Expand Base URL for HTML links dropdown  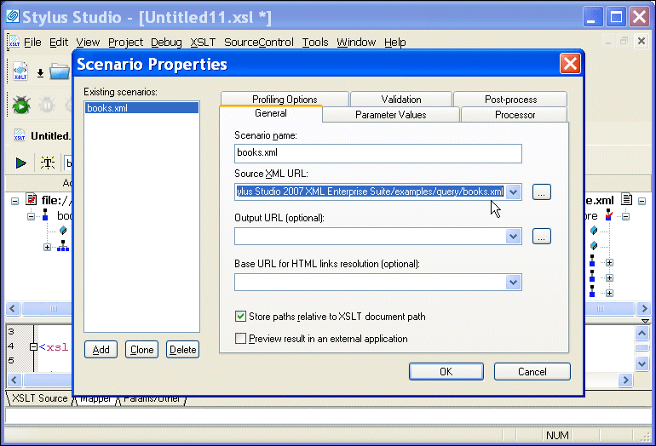tap(513, 282)
